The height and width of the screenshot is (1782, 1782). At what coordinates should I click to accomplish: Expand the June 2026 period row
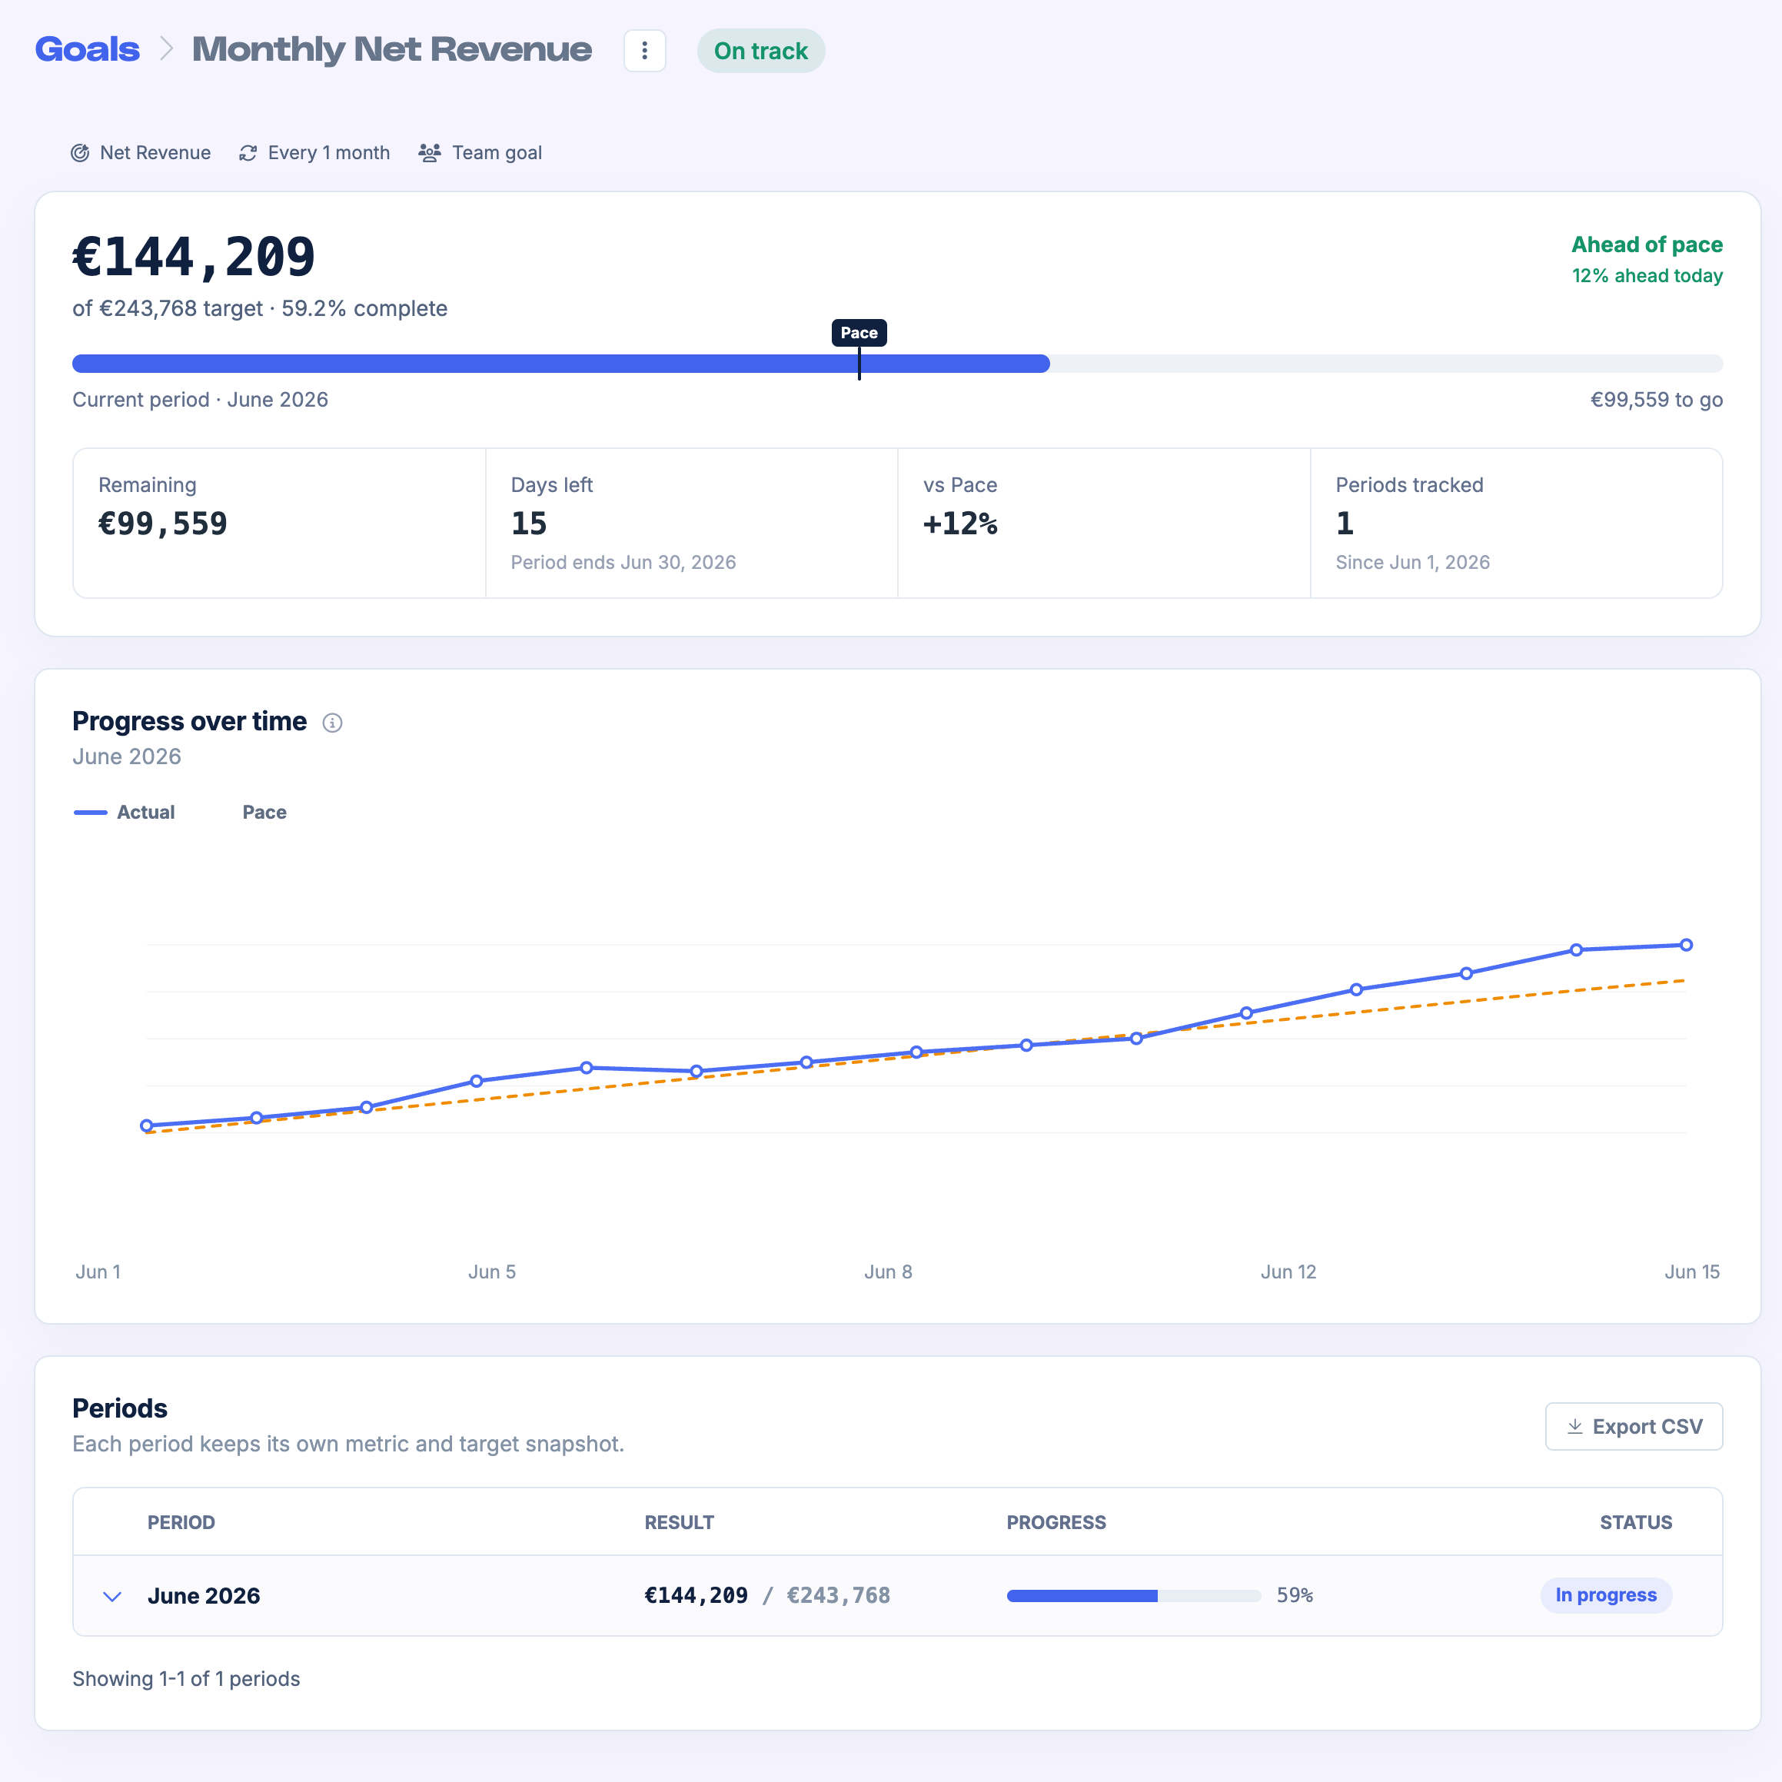(x=112, y=1596)
